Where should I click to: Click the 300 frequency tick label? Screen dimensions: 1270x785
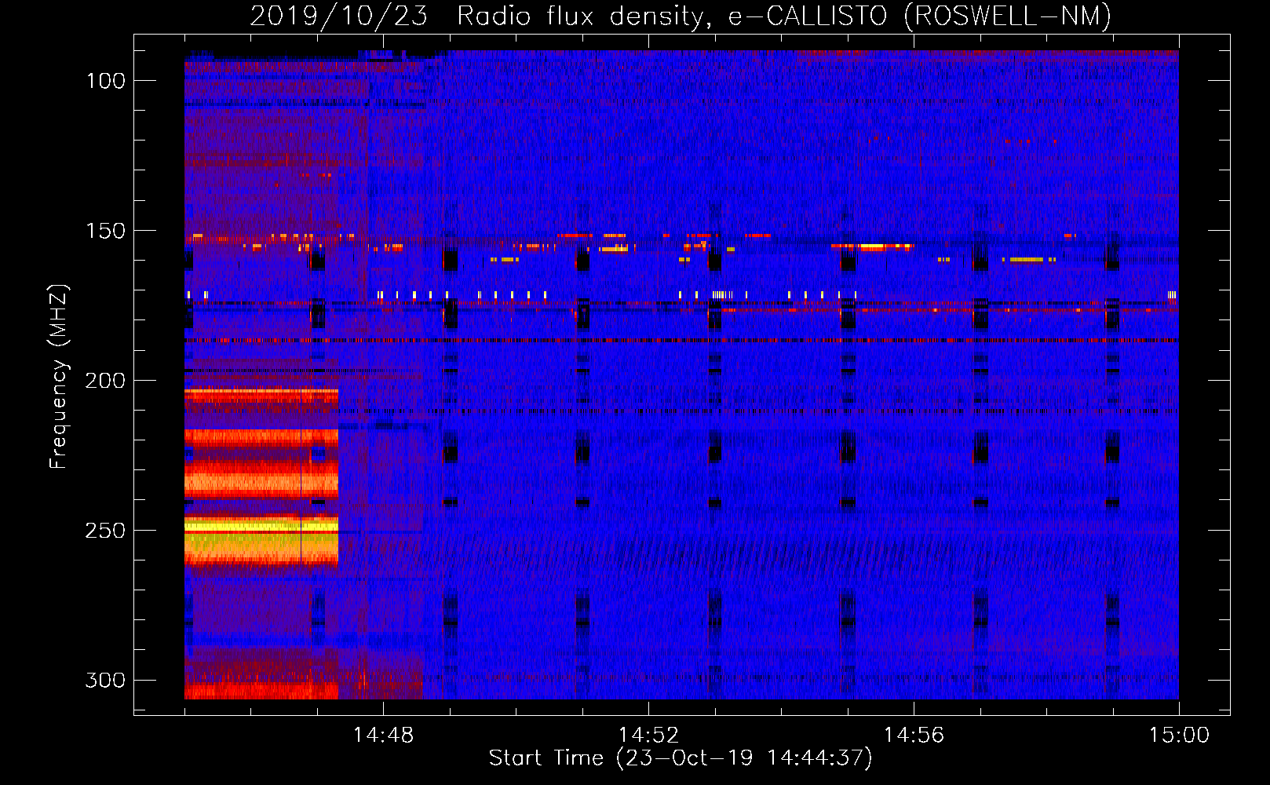click(105, 680)
